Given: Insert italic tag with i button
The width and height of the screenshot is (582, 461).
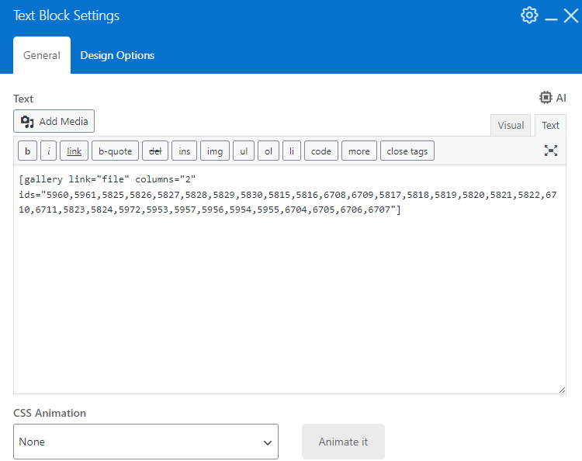Looking at the screenshot, I should [x=48, y=151].
